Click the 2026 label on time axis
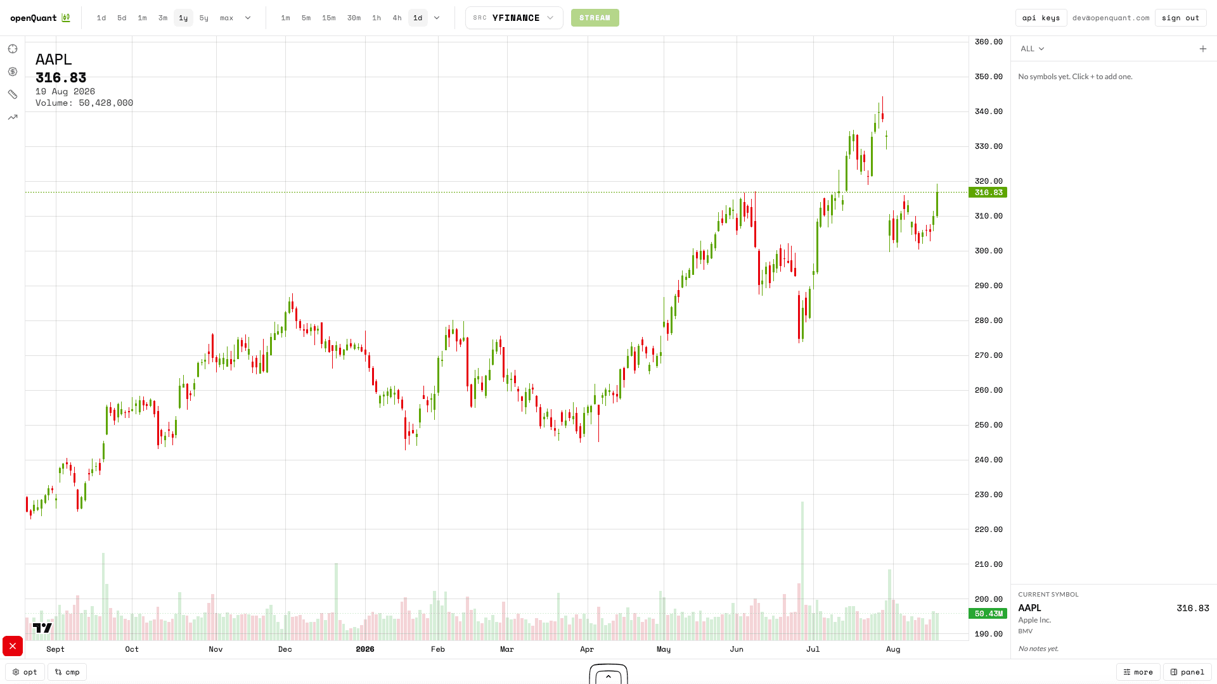The width and height of the screenshot is (1217, 684). coord(365,649)
